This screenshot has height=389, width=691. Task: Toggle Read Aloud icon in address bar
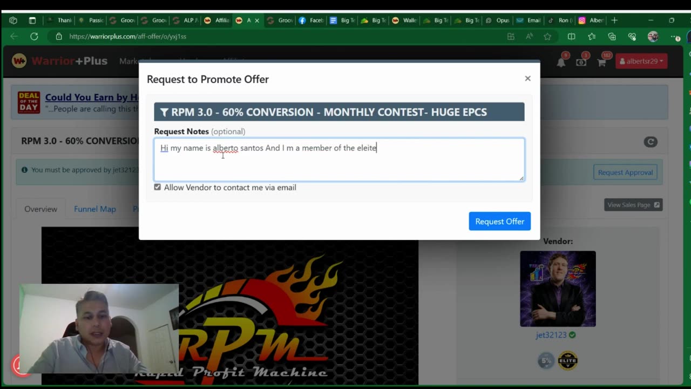[529, 36]
